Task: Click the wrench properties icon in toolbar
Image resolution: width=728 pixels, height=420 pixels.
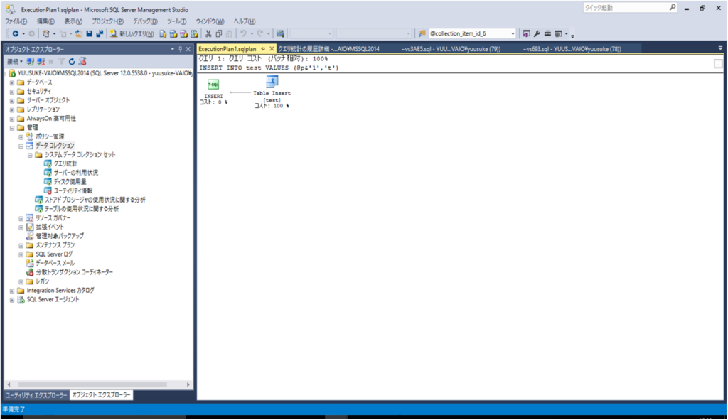Action: [x=537, y=33]
